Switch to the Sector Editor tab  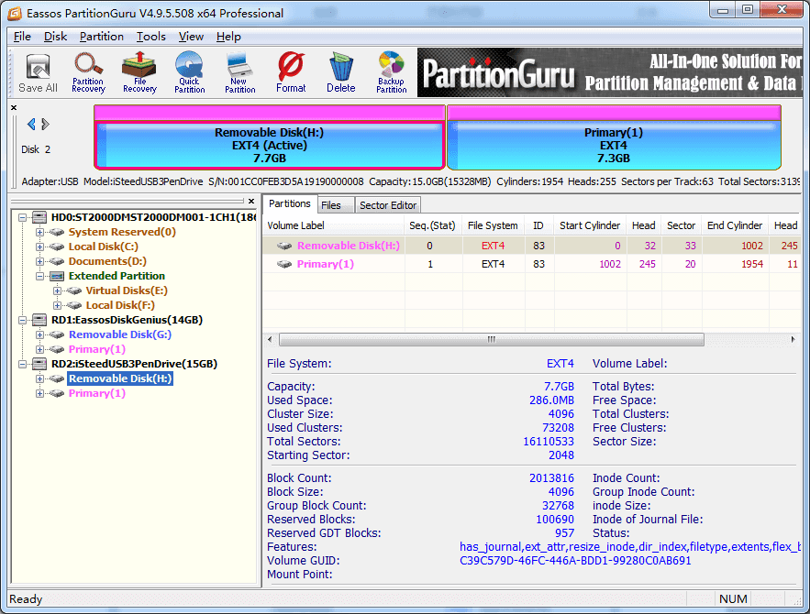click(x=388, y=205)
